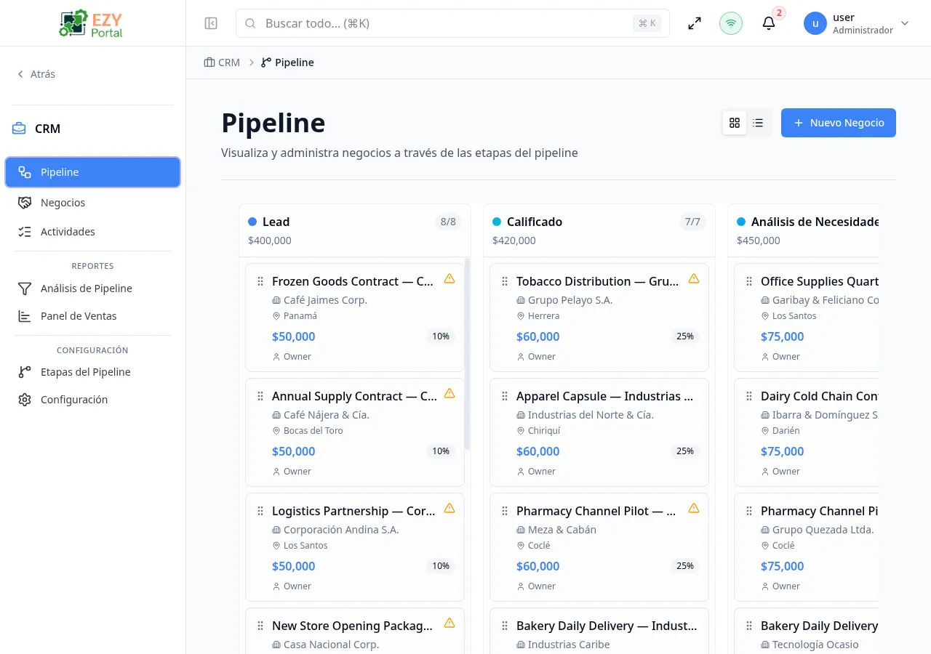Screen dimensions: 931x654
Task: Grab drag handle of Dairy Cold Chain card
Action: click(749, 396)
